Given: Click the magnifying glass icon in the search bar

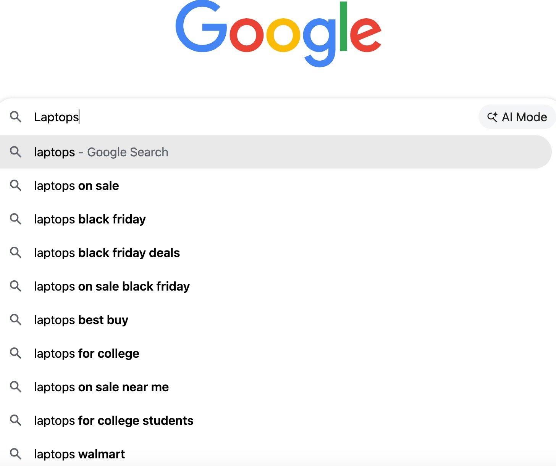Looking at the screenshot, I should coord(16,117).
